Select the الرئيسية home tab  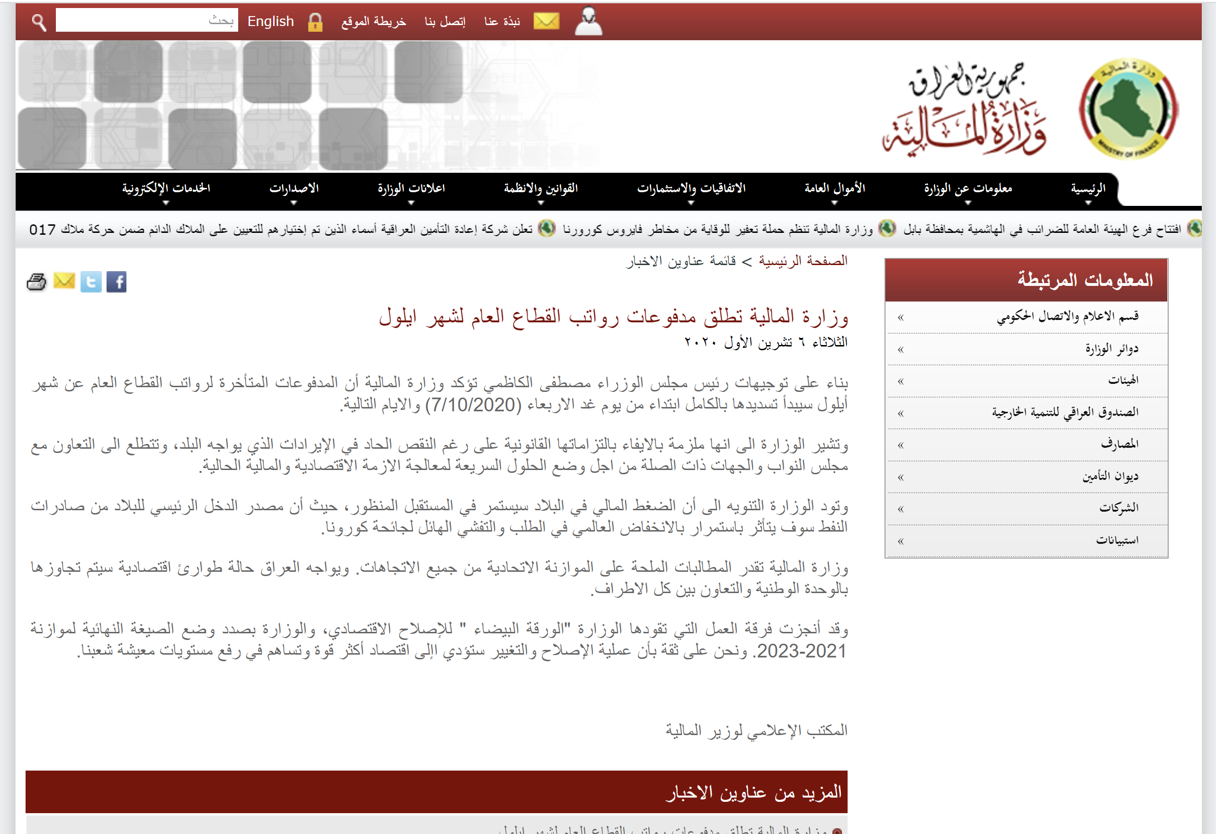point(1088,189)
